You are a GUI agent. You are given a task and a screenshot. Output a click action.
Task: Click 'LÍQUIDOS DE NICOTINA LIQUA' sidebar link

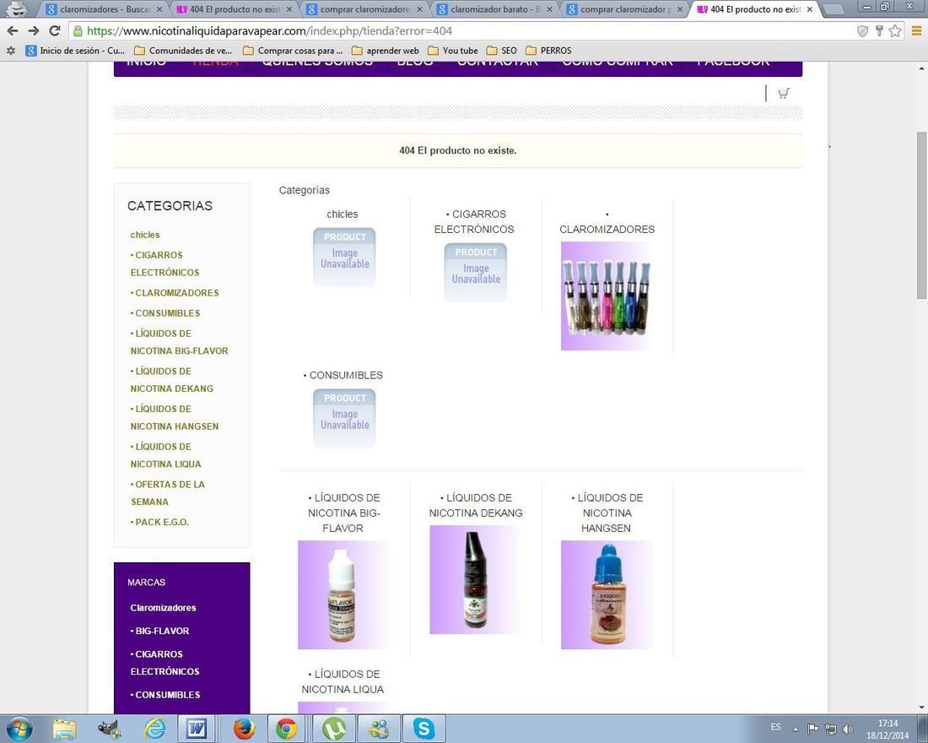[x=165, y=455]
